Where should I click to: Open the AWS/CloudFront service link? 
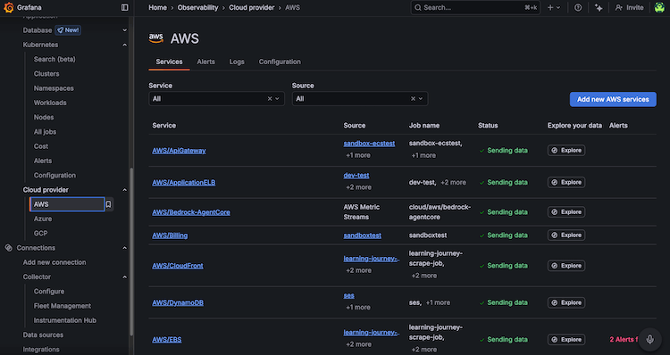coord(178,266)
